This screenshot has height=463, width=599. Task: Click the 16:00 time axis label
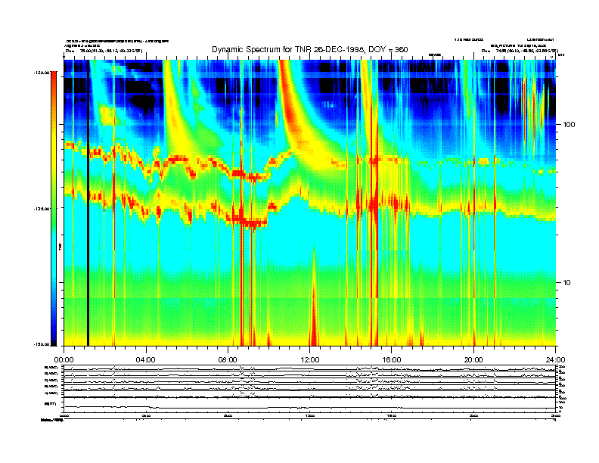click(392, 359)
